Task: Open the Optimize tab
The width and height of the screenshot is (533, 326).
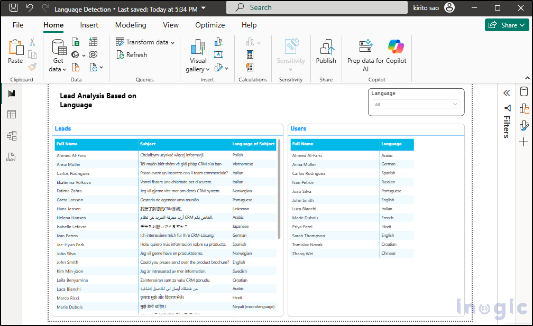Action: pyautogui.click(x=210, y=25)
